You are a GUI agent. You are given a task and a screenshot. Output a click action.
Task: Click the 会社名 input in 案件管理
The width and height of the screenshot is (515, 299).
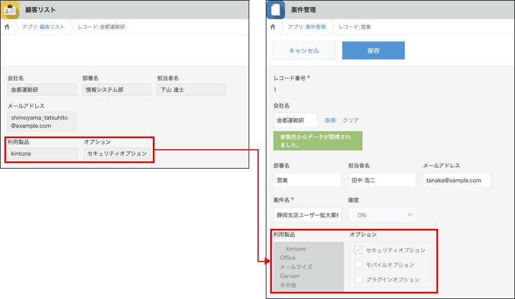pos(296,120)
